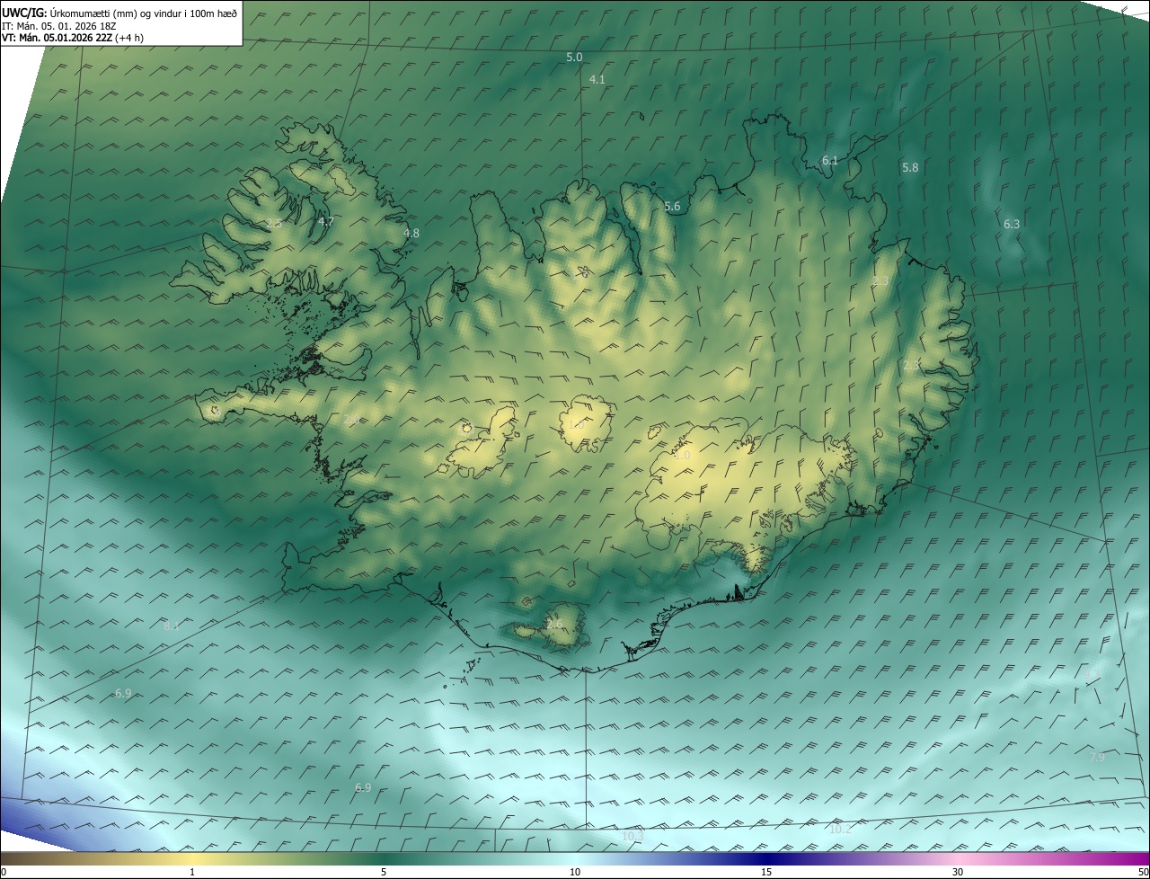The width and height of the screenshot is (1150, 879).
Task: Click the 4.7 value label
Action: (326, 221)
